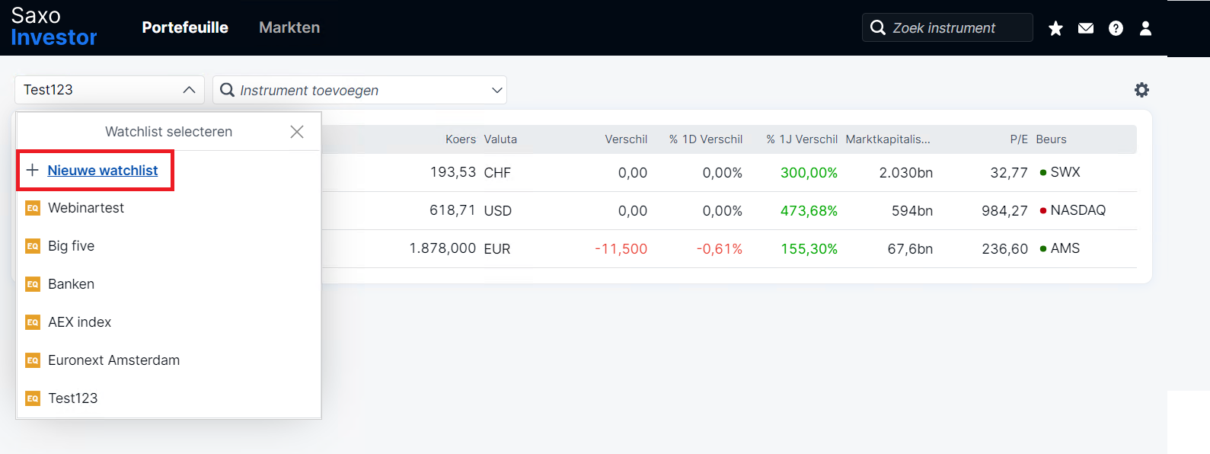This screenshot has height=454, width=1210.
Task: Collapse the Test123 watchlist dropdown
Action: coord(189,90)
